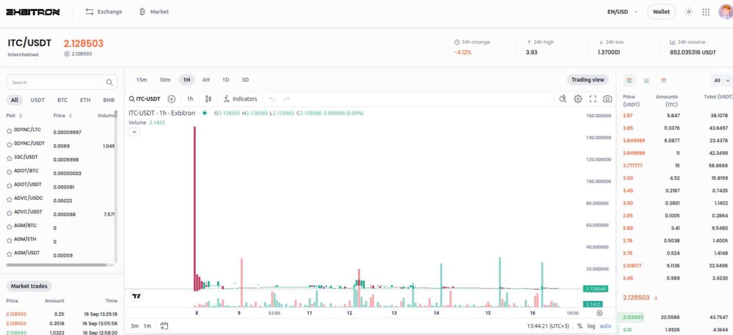Viewport: 733px width, 335px height.
Task: Filter pairs by USDT
Action: (38, 100)
